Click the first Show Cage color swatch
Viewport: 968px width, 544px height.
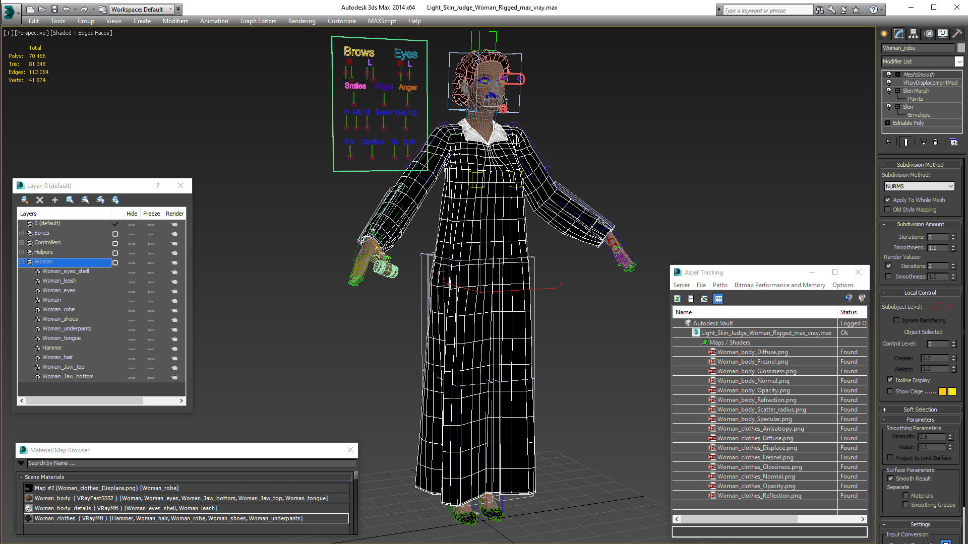point(942,391)
